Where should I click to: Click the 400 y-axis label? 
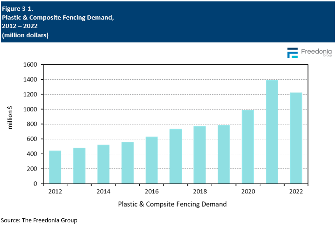tap(32, 154)
